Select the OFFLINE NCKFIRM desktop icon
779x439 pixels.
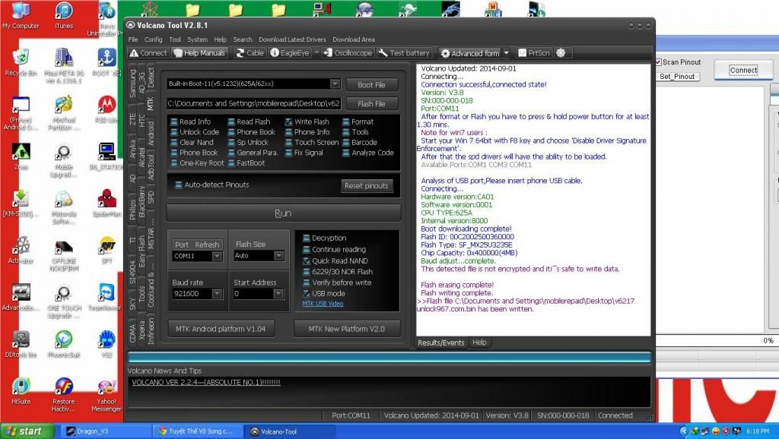64,254
